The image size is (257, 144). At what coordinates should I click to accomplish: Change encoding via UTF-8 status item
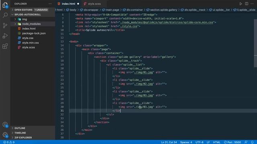[x=199, y=142]
